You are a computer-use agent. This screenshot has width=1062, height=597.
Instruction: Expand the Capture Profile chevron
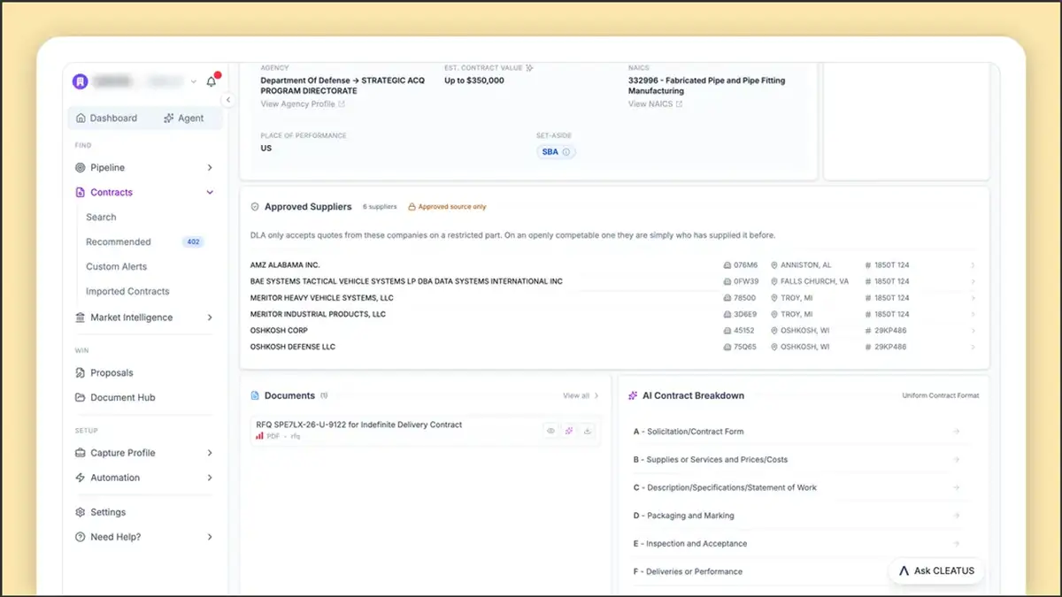pyautogui.click(x=210, y=453)
